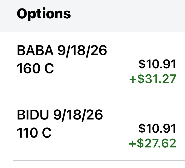
Task: Select the letter C in 160 C
Action: point(49,69)
